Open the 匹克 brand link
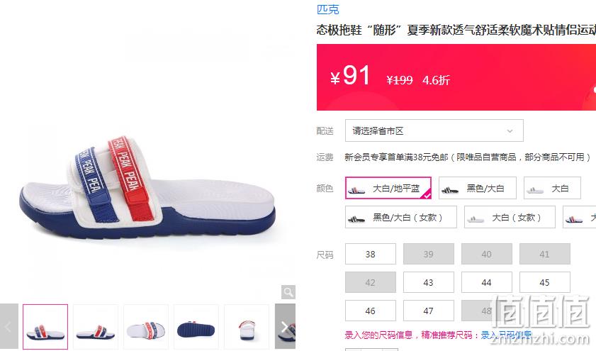 (x=327, y=9)
